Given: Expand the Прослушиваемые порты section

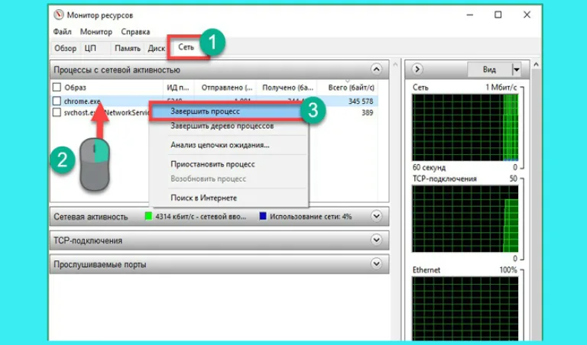Looking at the screenshot, I should (x=376, y=264).
